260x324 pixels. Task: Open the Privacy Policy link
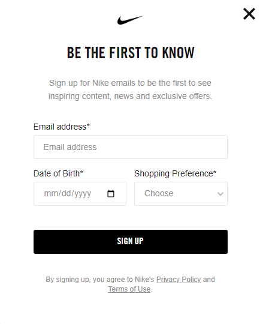coord(179,280)
